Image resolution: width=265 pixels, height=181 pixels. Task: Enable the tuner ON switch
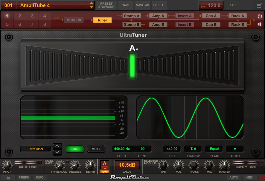[75, 149]
